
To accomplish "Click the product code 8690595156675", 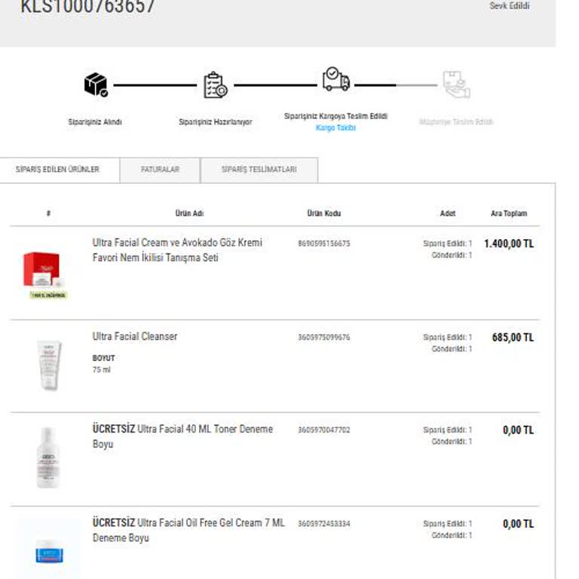I will (324, 244).
